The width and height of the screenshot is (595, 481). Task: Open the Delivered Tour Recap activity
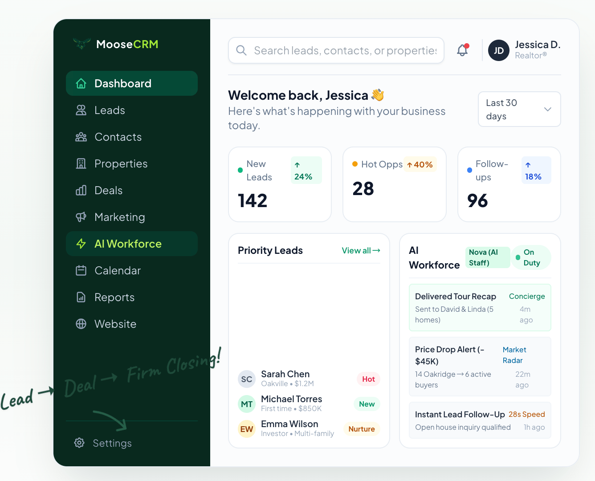click(x=480, y=307)
